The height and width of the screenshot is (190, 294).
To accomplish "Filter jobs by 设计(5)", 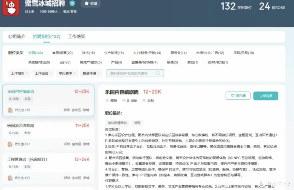I will tap(65, 62).
